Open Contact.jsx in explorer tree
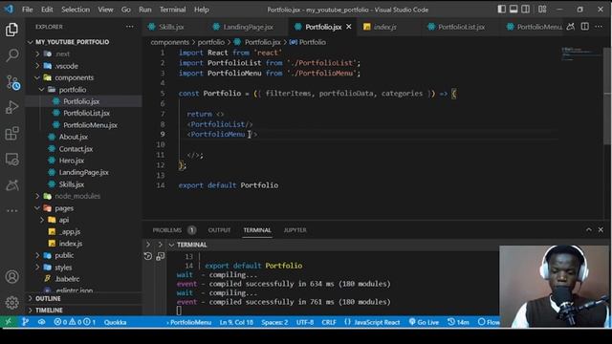612x344 pixels. tap(76, 149)
